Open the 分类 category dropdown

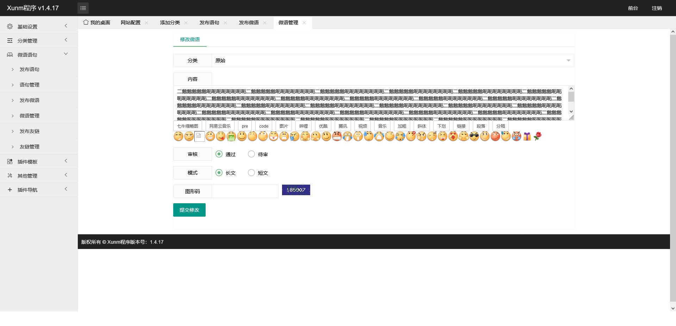click(x=392, y=60)
